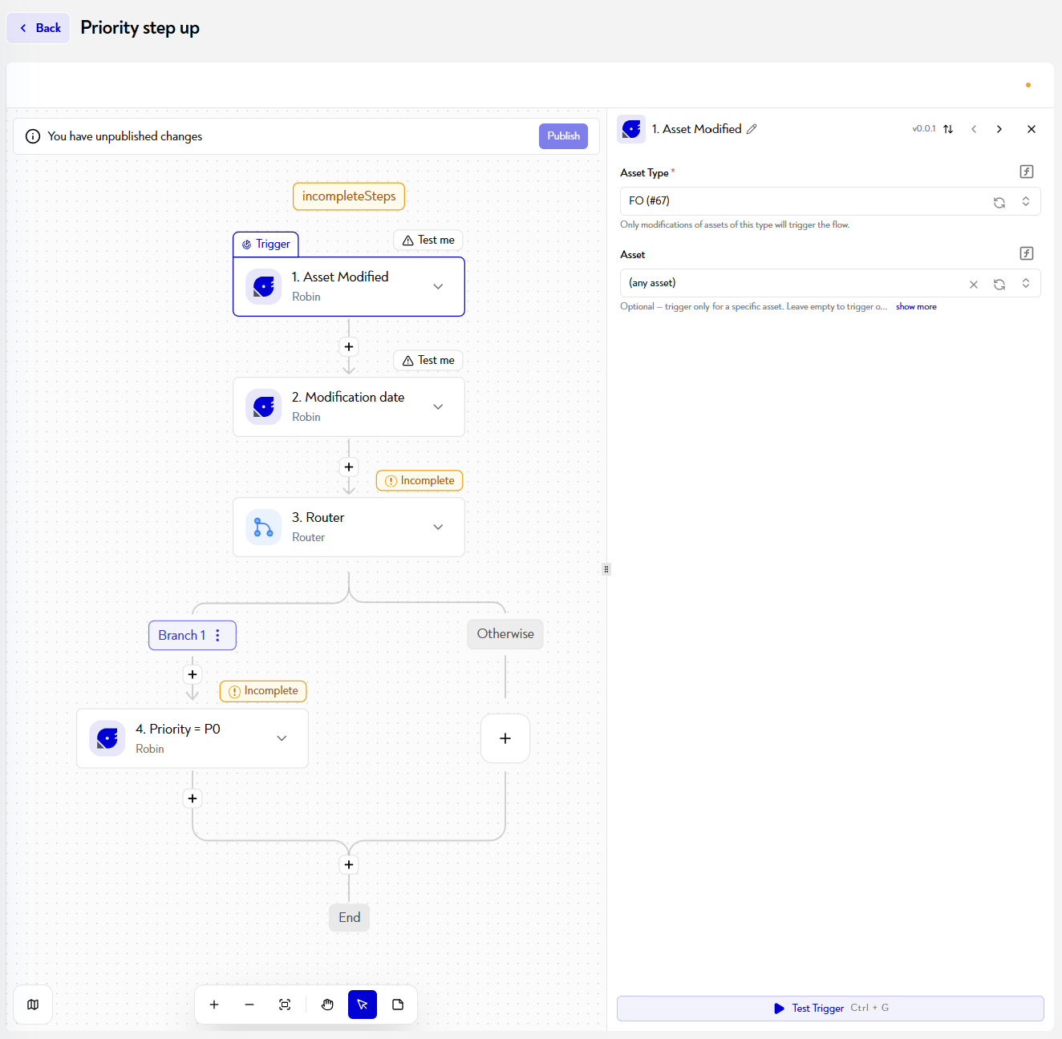Zoom out on the canvas

[x=249, y=1005]
